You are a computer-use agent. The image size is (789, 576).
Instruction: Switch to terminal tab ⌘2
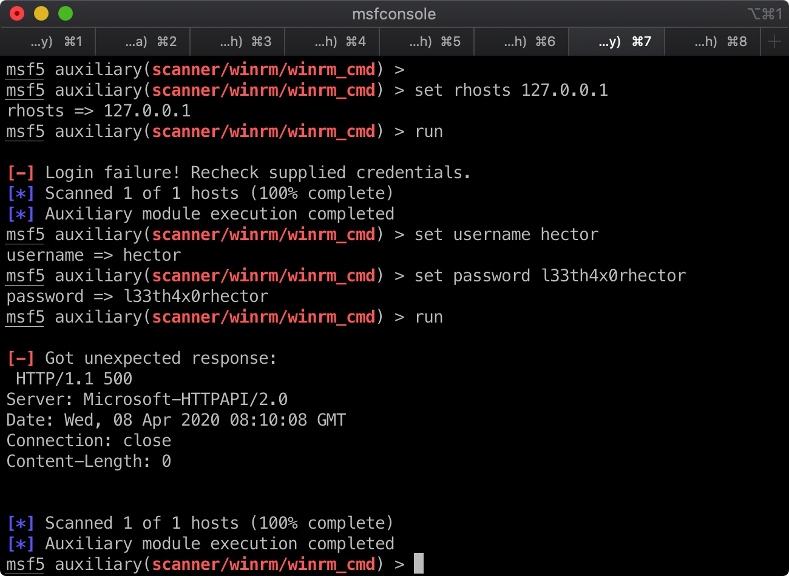(143, 41)
